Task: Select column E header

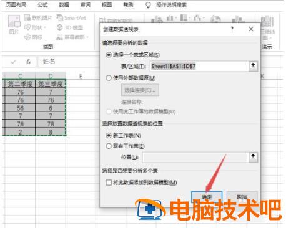Action: coord(81,76)
